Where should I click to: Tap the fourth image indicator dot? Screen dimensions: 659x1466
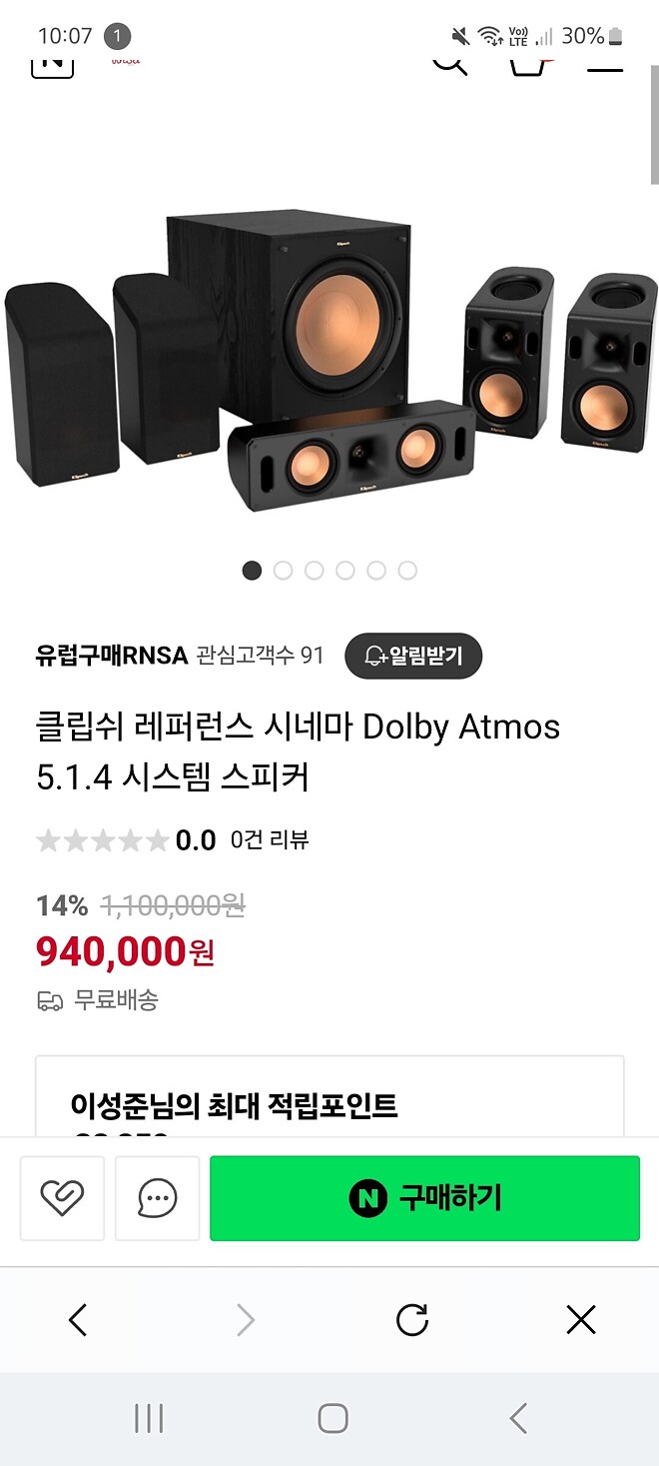(x=344, y=570)
